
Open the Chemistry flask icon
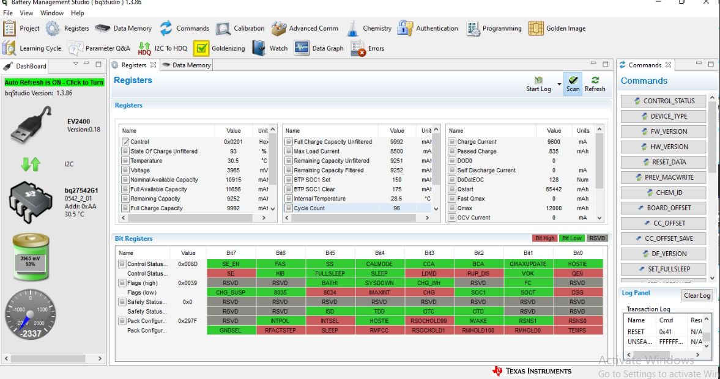click(x=352, y=29)
